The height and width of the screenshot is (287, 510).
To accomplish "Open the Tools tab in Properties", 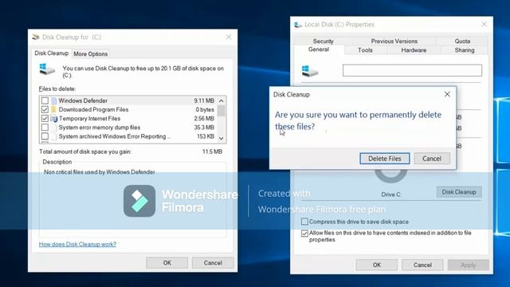I will (365, 50).
